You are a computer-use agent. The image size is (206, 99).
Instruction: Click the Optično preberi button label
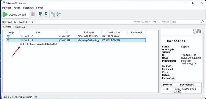pyautogui.click(x=17, y=14)
